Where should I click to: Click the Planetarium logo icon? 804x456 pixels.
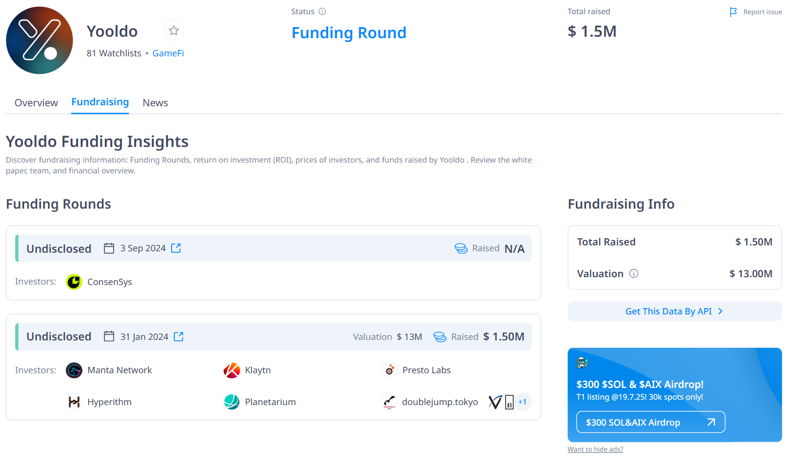232,402
